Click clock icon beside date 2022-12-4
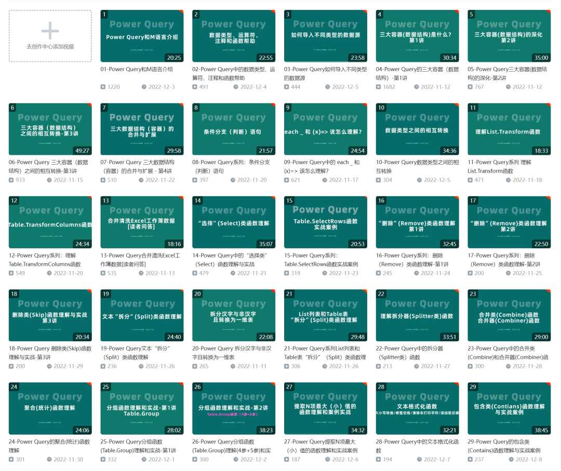 236,87
